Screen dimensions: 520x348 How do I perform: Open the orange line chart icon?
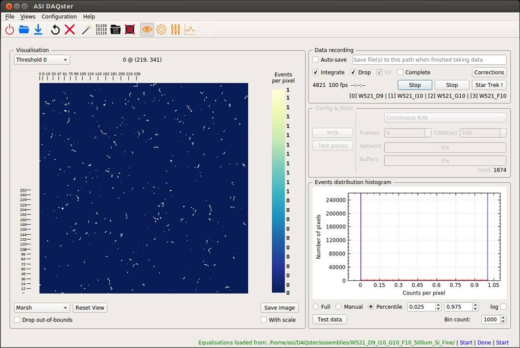pos(190,30)
